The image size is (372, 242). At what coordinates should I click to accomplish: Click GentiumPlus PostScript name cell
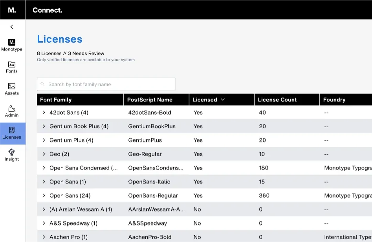coord(145,140)
